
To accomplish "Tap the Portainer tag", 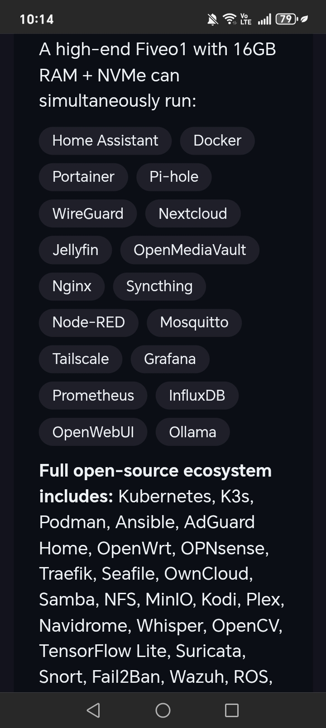I will click(83, 177).
